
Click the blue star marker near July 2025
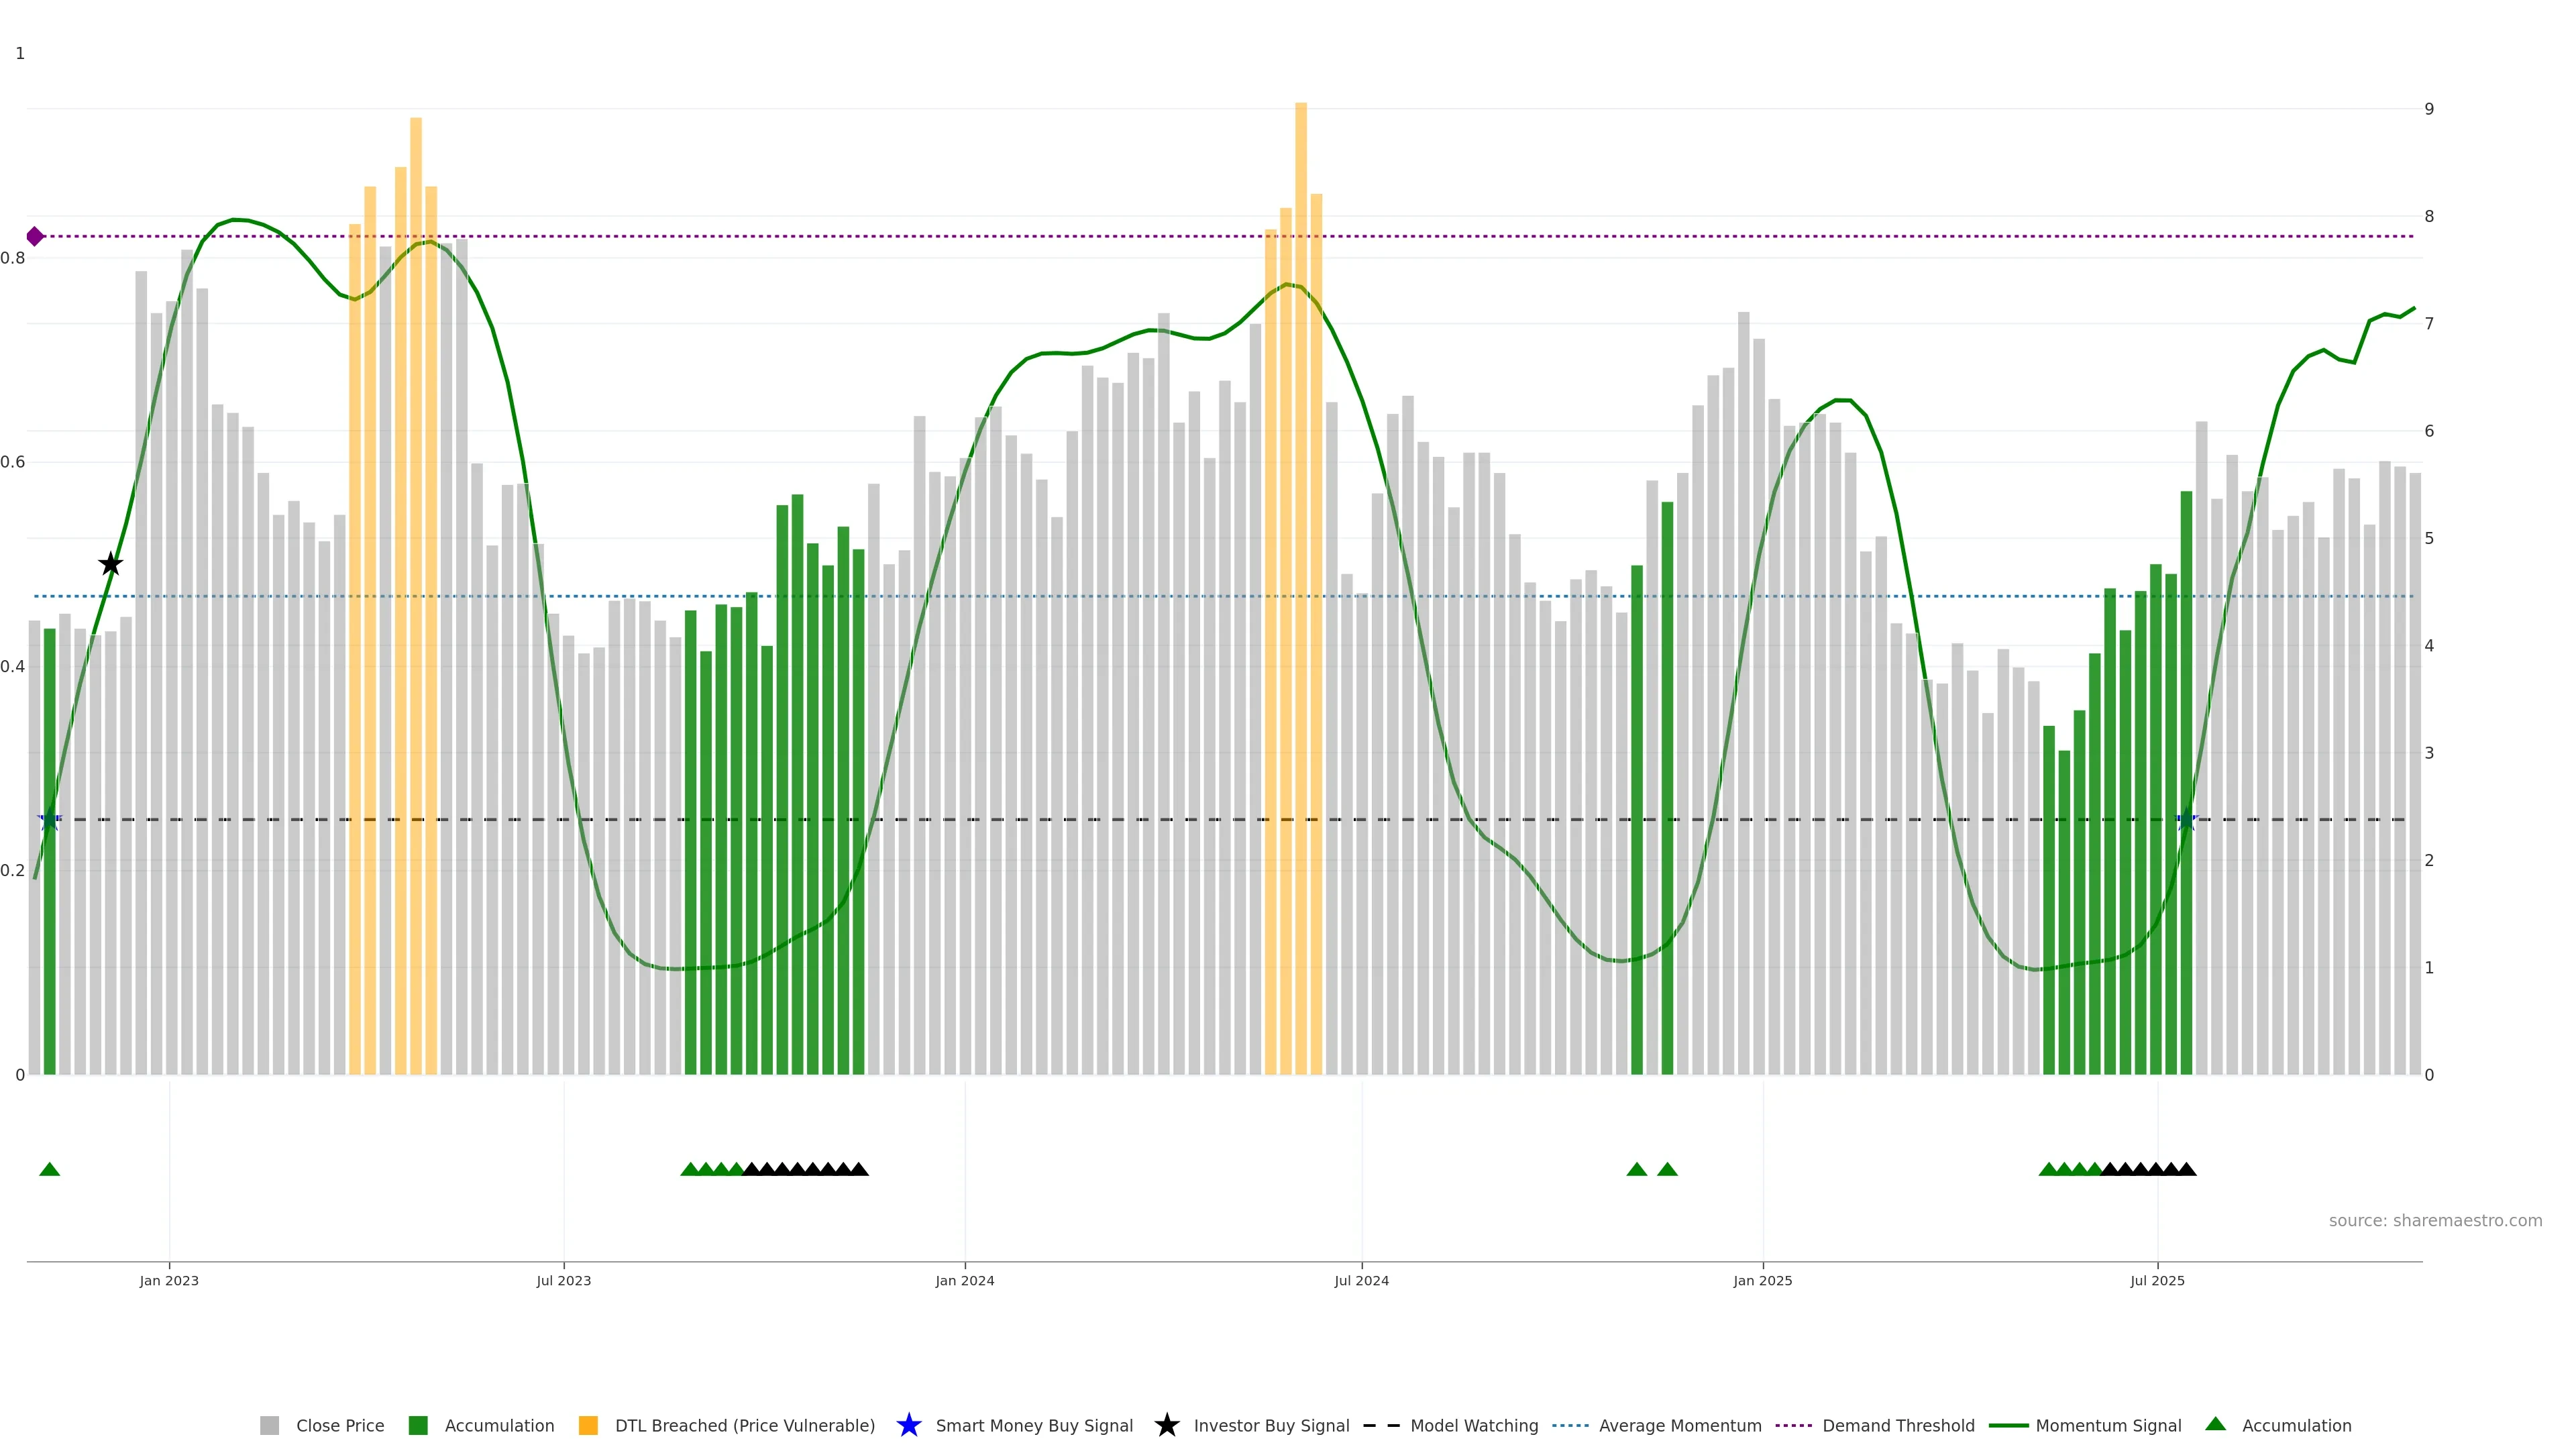(x=2186, y=819)
